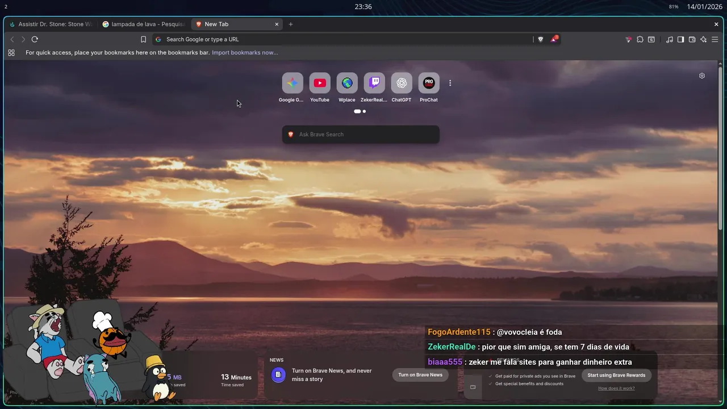This screenshot has height=409, width=727.
Task: Open the Google Gemini shortcut tile
Action: 293,83
